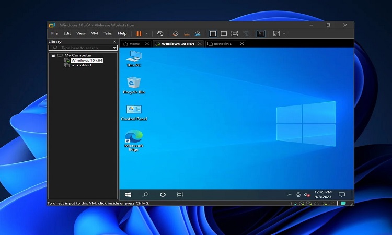The image size is (392, 235).
Task: Open the File menu
Action: (x=54, y=33)
